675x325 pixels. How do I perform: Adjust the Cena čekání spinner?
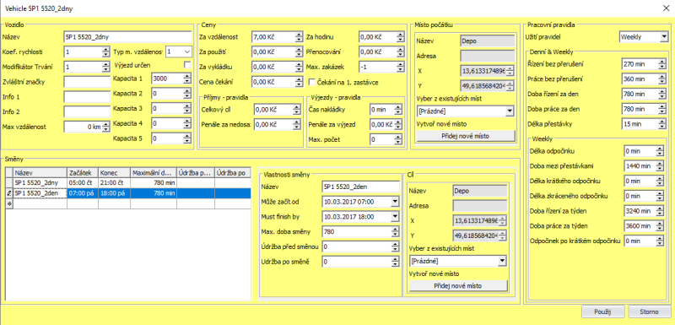tap(299, 81)
